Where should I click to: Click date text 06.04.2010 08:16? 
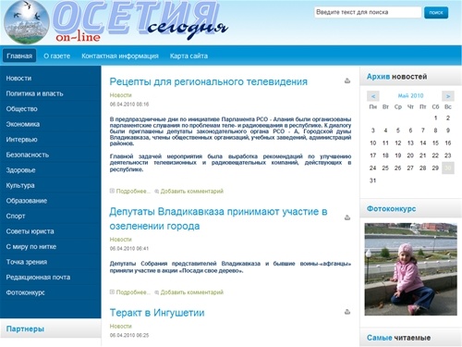(x=129, y=105)
